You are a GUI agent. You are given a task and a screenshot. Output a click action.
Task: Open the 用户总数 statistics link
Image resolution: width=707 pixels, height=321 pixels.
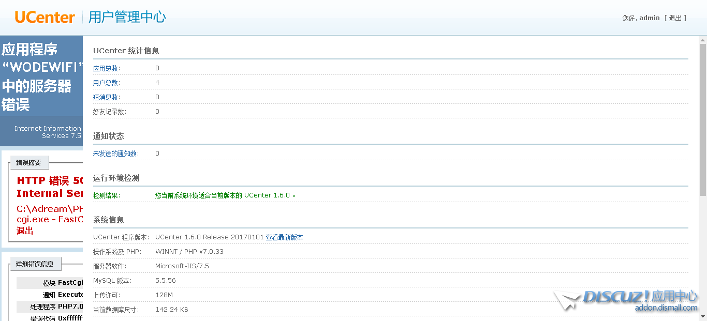point(106,83)
